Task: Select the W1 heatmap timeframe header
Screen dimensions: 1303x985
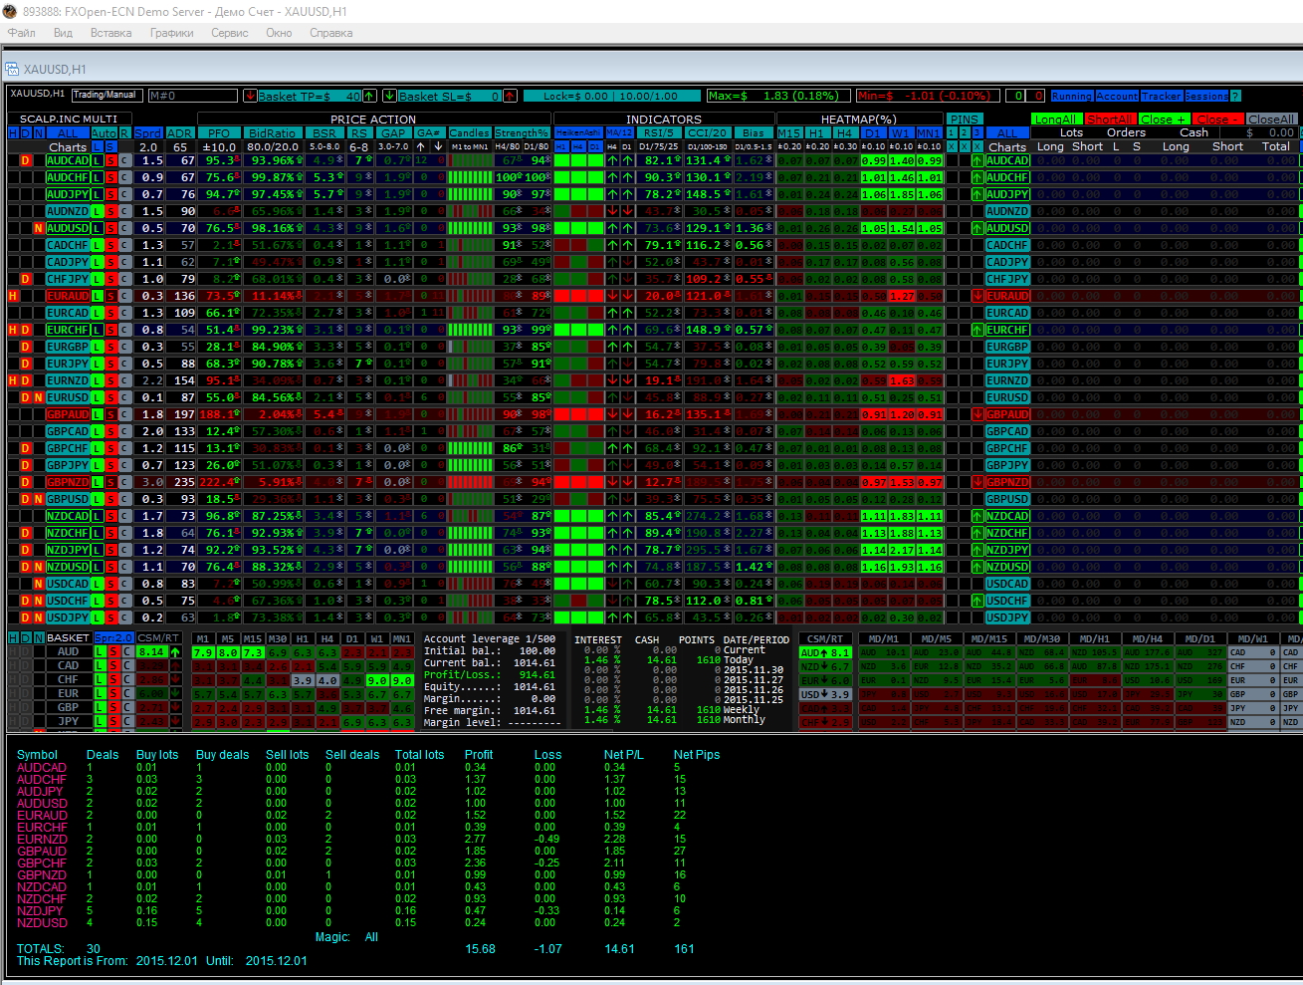Action: 901,132
